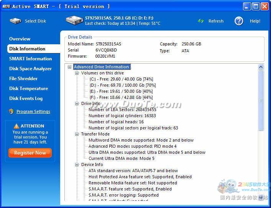271x208 pixels.
Task: Click the capacity value 250.06 GB
Action: pyautogui.click(x=191, y=44)
